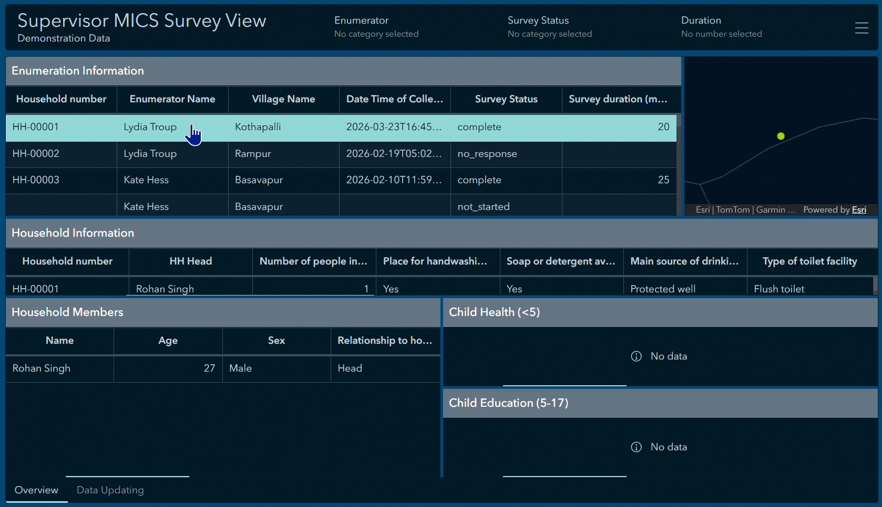This screenshot has height=507, width=882.
Task: Switch to the Overview tab
Action: click(x=36, y=490)
